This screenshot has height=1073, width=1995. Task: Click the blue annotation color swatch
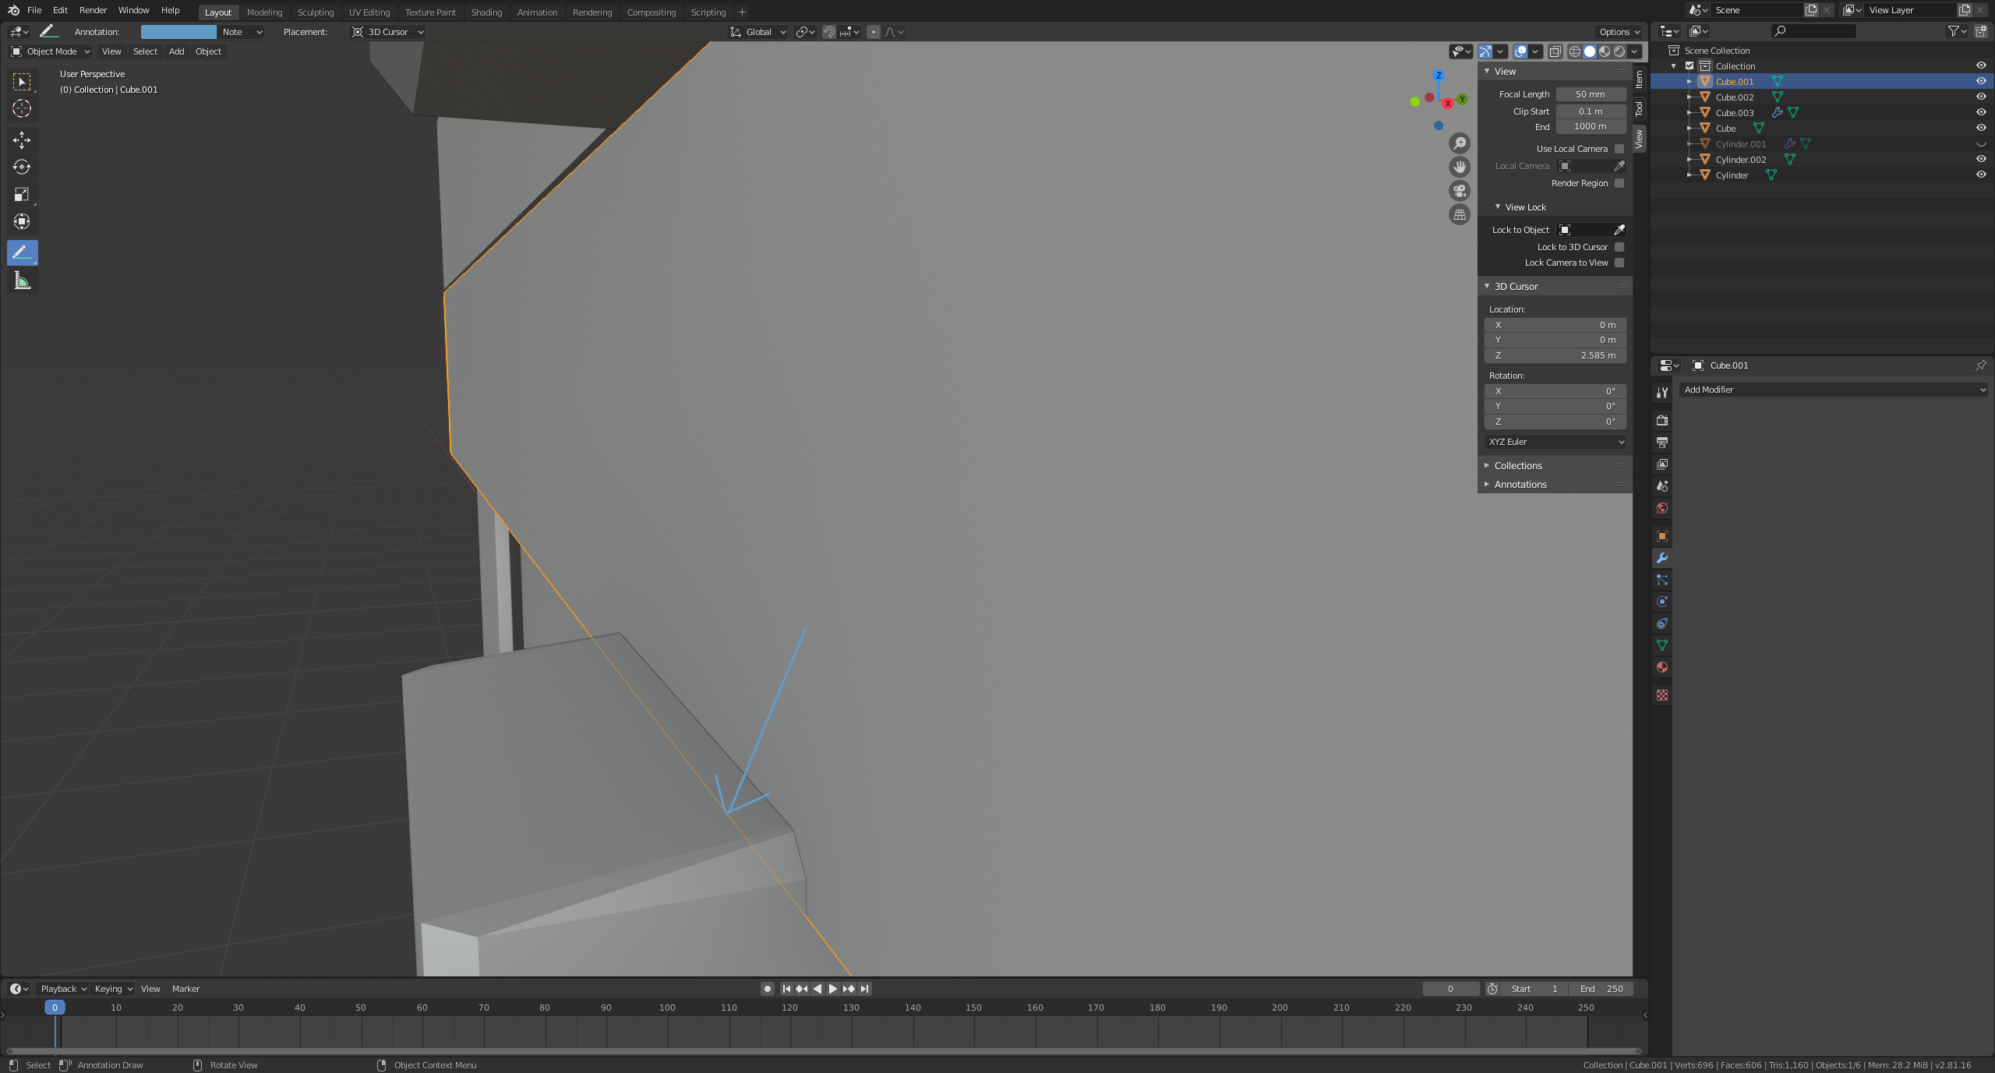(x=178, y=32)
